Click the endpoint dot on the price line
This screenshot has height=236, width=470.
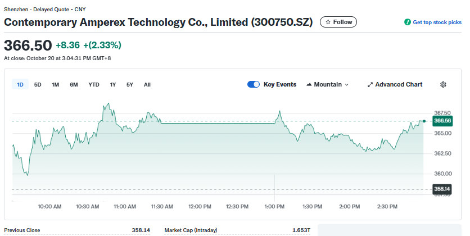pyautogui.click(x=424, y=121)
